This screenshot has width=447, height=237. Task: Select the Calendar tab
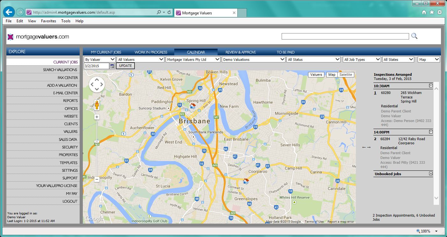(196, 52)
